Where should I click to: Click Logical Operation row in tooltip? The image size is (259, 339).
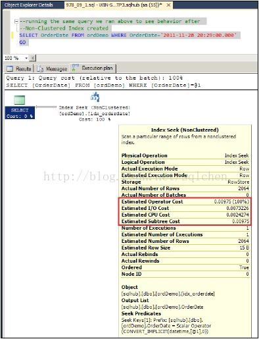coord(185,162)
